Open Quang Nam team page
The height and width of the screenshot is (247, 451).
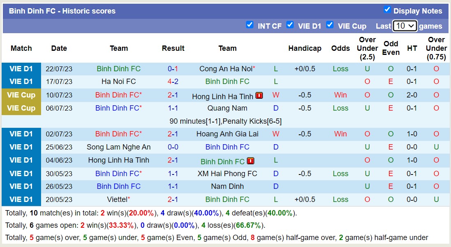tap(227, 108)
